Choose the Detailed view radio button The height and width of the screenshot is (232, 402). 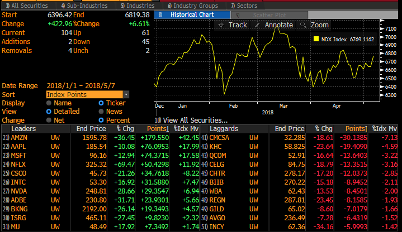coord(49,112)
